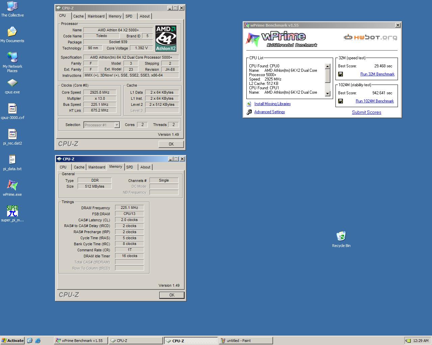
Task: Click Show Desktop quick launch icon
Action: 30,341
